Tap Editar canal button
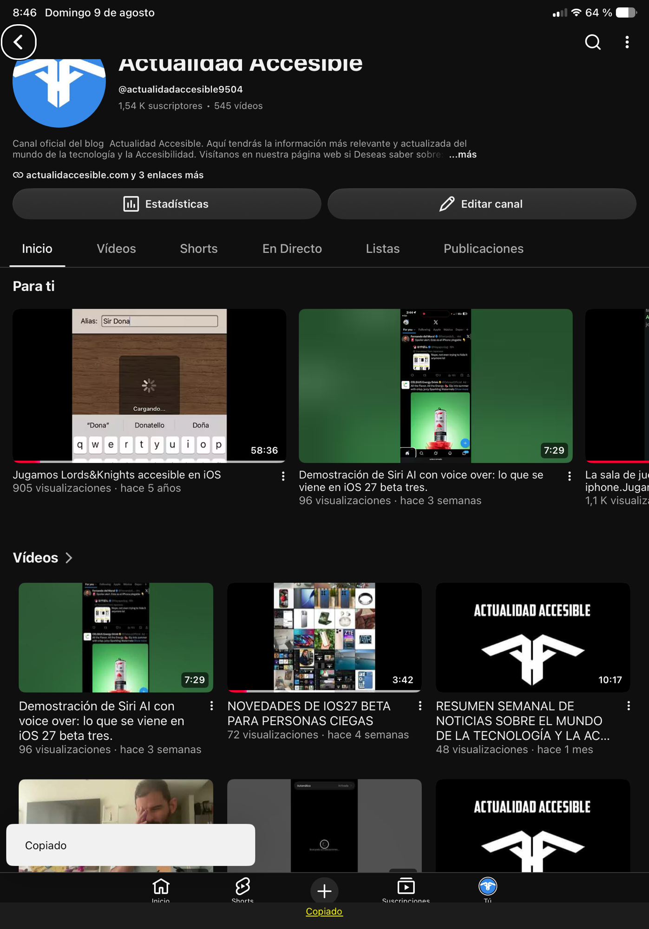The width and height of the screenshot is (649, 929). 482,204
